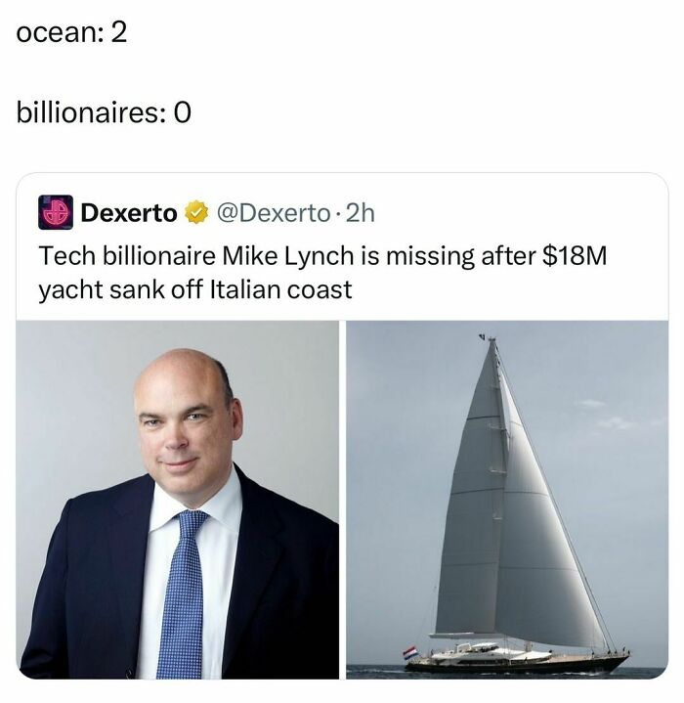
Task: Click the gold verified badge beside Dexerto
Action: click(x=196, y=212)
